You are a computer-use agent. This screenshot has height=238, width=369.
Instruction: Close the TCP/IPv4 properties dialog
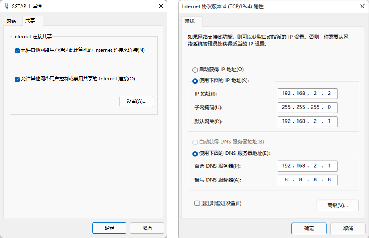tap(362, 6)
